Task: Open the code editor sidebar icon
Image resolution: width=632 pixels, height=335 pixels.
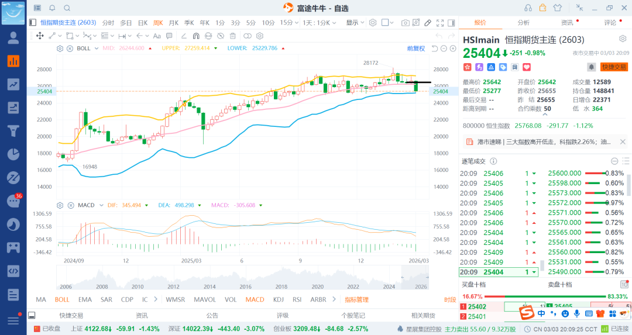Action: tap(13, 271)
